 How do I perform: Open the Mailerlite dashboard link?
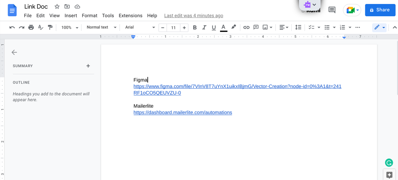pos(183,112)
